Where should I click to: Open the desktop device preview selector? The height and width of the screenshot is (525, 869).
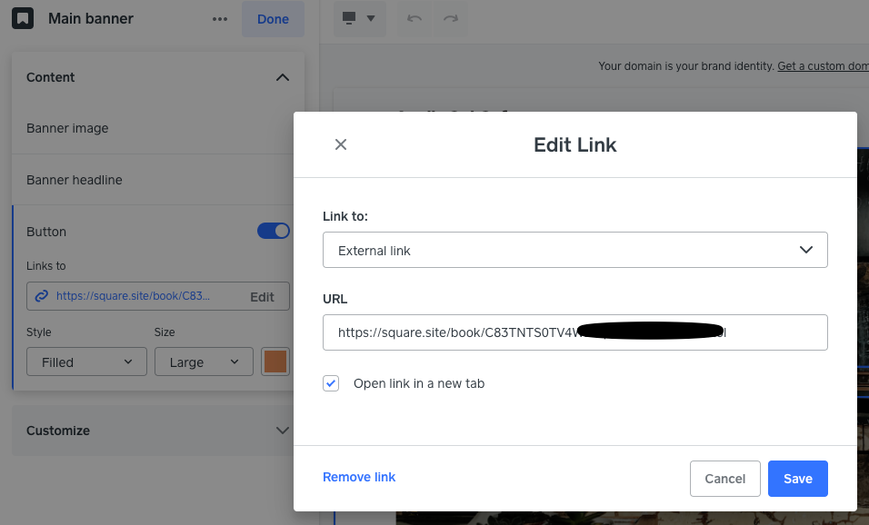tap(359, 19)
